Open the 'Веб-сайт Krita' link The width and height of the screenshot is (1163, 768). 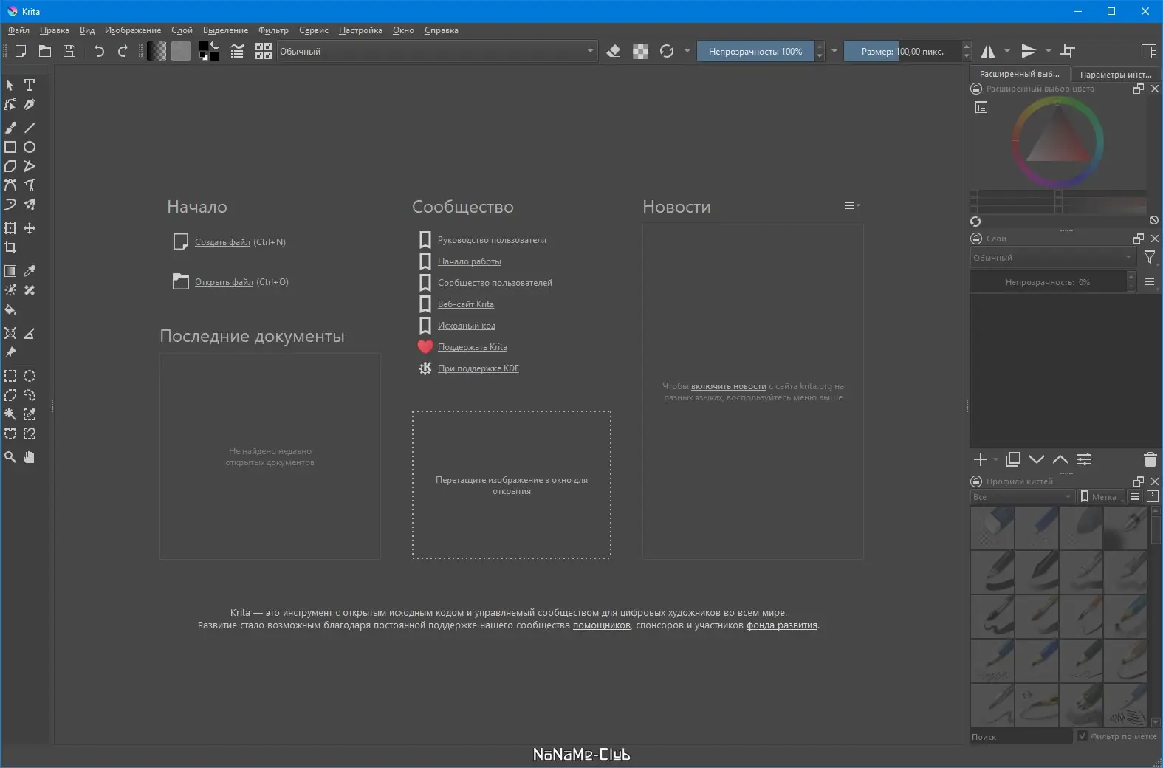click(466, 304)
